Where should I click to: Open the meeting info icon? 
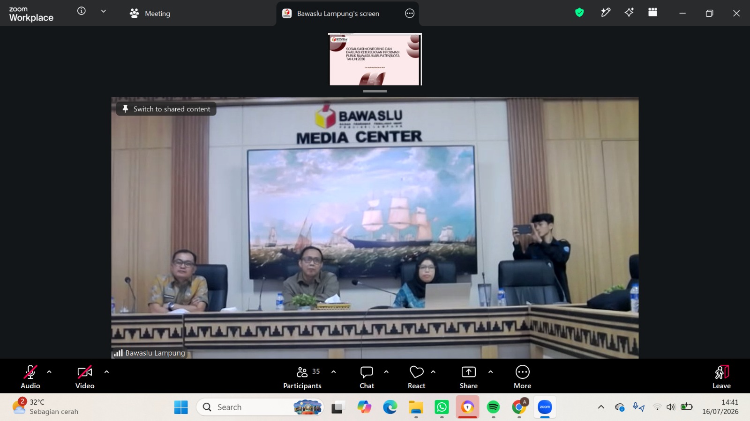(x=82, y=11)
